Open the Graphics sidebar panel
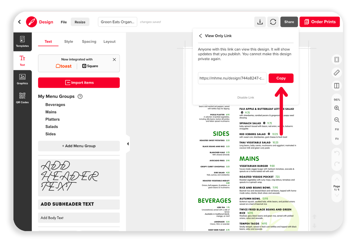This screenshot has height=247, width=357. click(x=22, y=79)
